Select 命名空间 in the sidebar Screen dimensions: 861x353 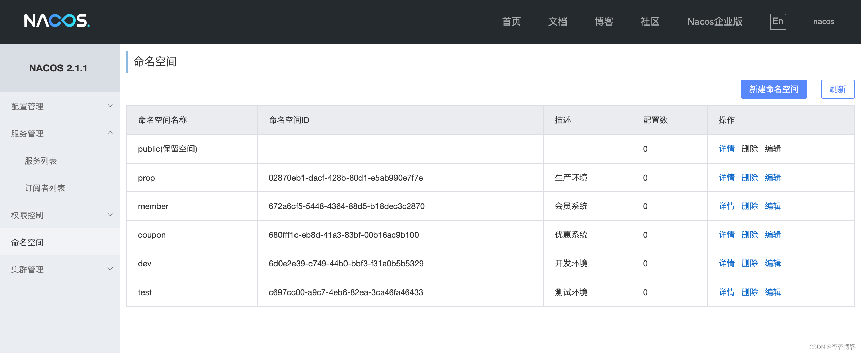[x=60, y=242]
